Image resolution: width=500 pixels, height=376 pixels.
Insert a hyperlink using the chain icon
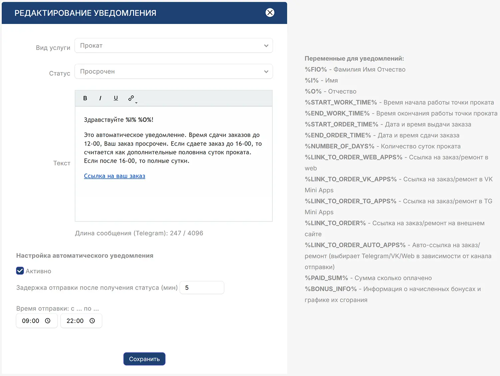tap(131, 98)
